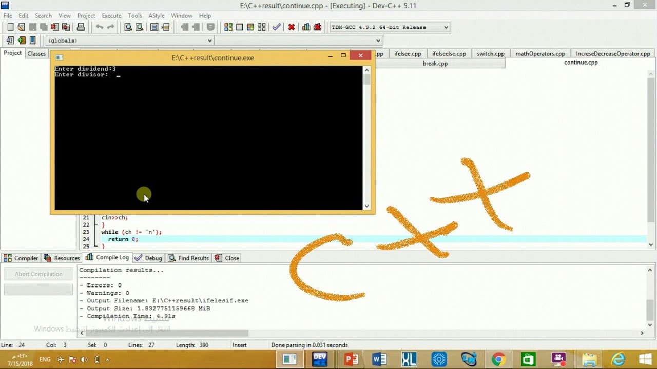Select the switch.cpp editor tab

[491, 53]
